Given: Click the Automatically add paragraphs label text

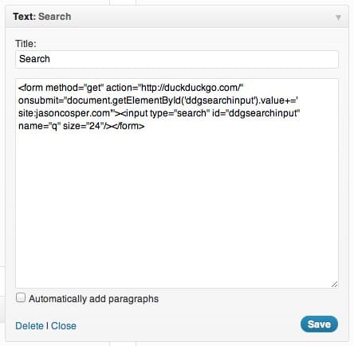Looking at the screenshot, I should [x=93, y=299].
